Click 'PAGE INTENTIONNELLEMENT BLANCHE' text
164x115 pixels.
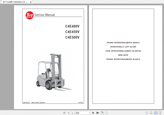tap(123, 51)
